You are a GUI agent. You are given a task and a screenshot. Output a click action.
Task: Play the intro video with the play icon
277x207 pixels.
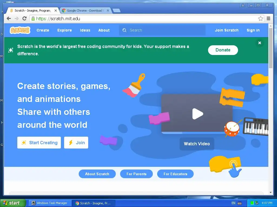point(197,114)
